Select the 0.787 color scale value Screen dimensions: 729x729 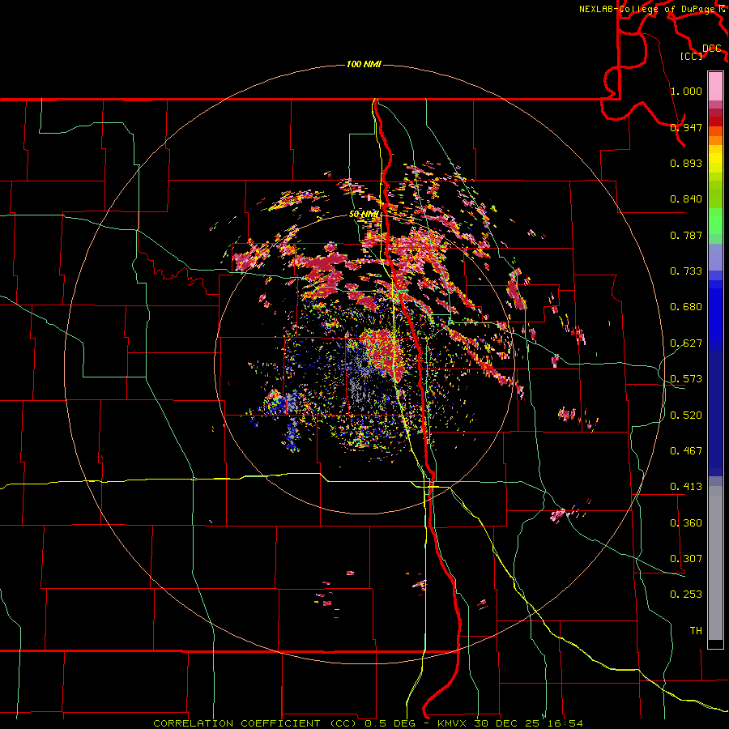(686, 235)
